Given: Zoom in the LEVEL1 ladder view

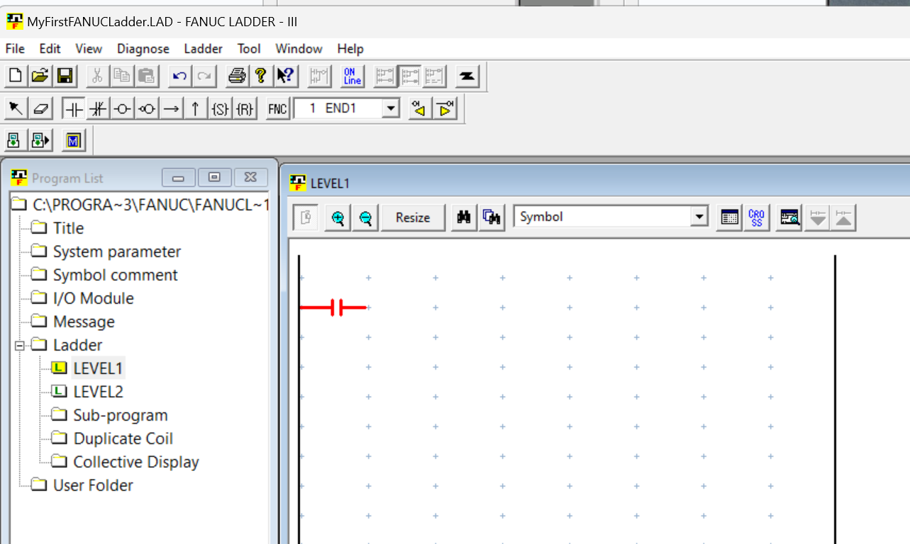Looking at the screenshot, I should [338, 217].
